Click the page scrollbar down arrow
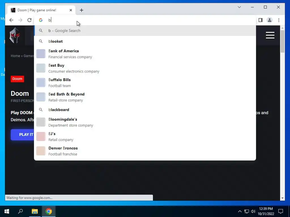This screenshot has height=217, width=290. pyautogui.click(x=282, y=198)
